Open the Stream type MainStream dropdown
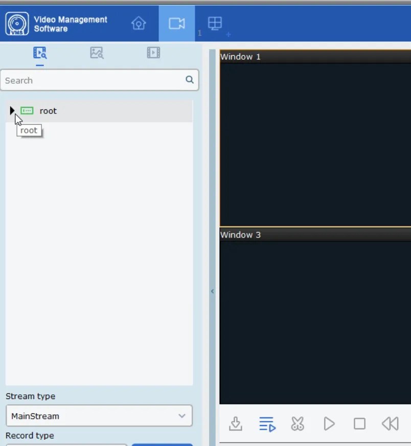This screenshot has width=411, height=446. [99, 416]
